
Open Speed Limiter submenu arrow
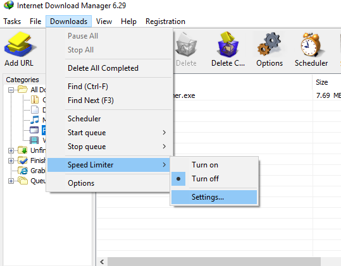pyautogui.click(x=164, y=165)
